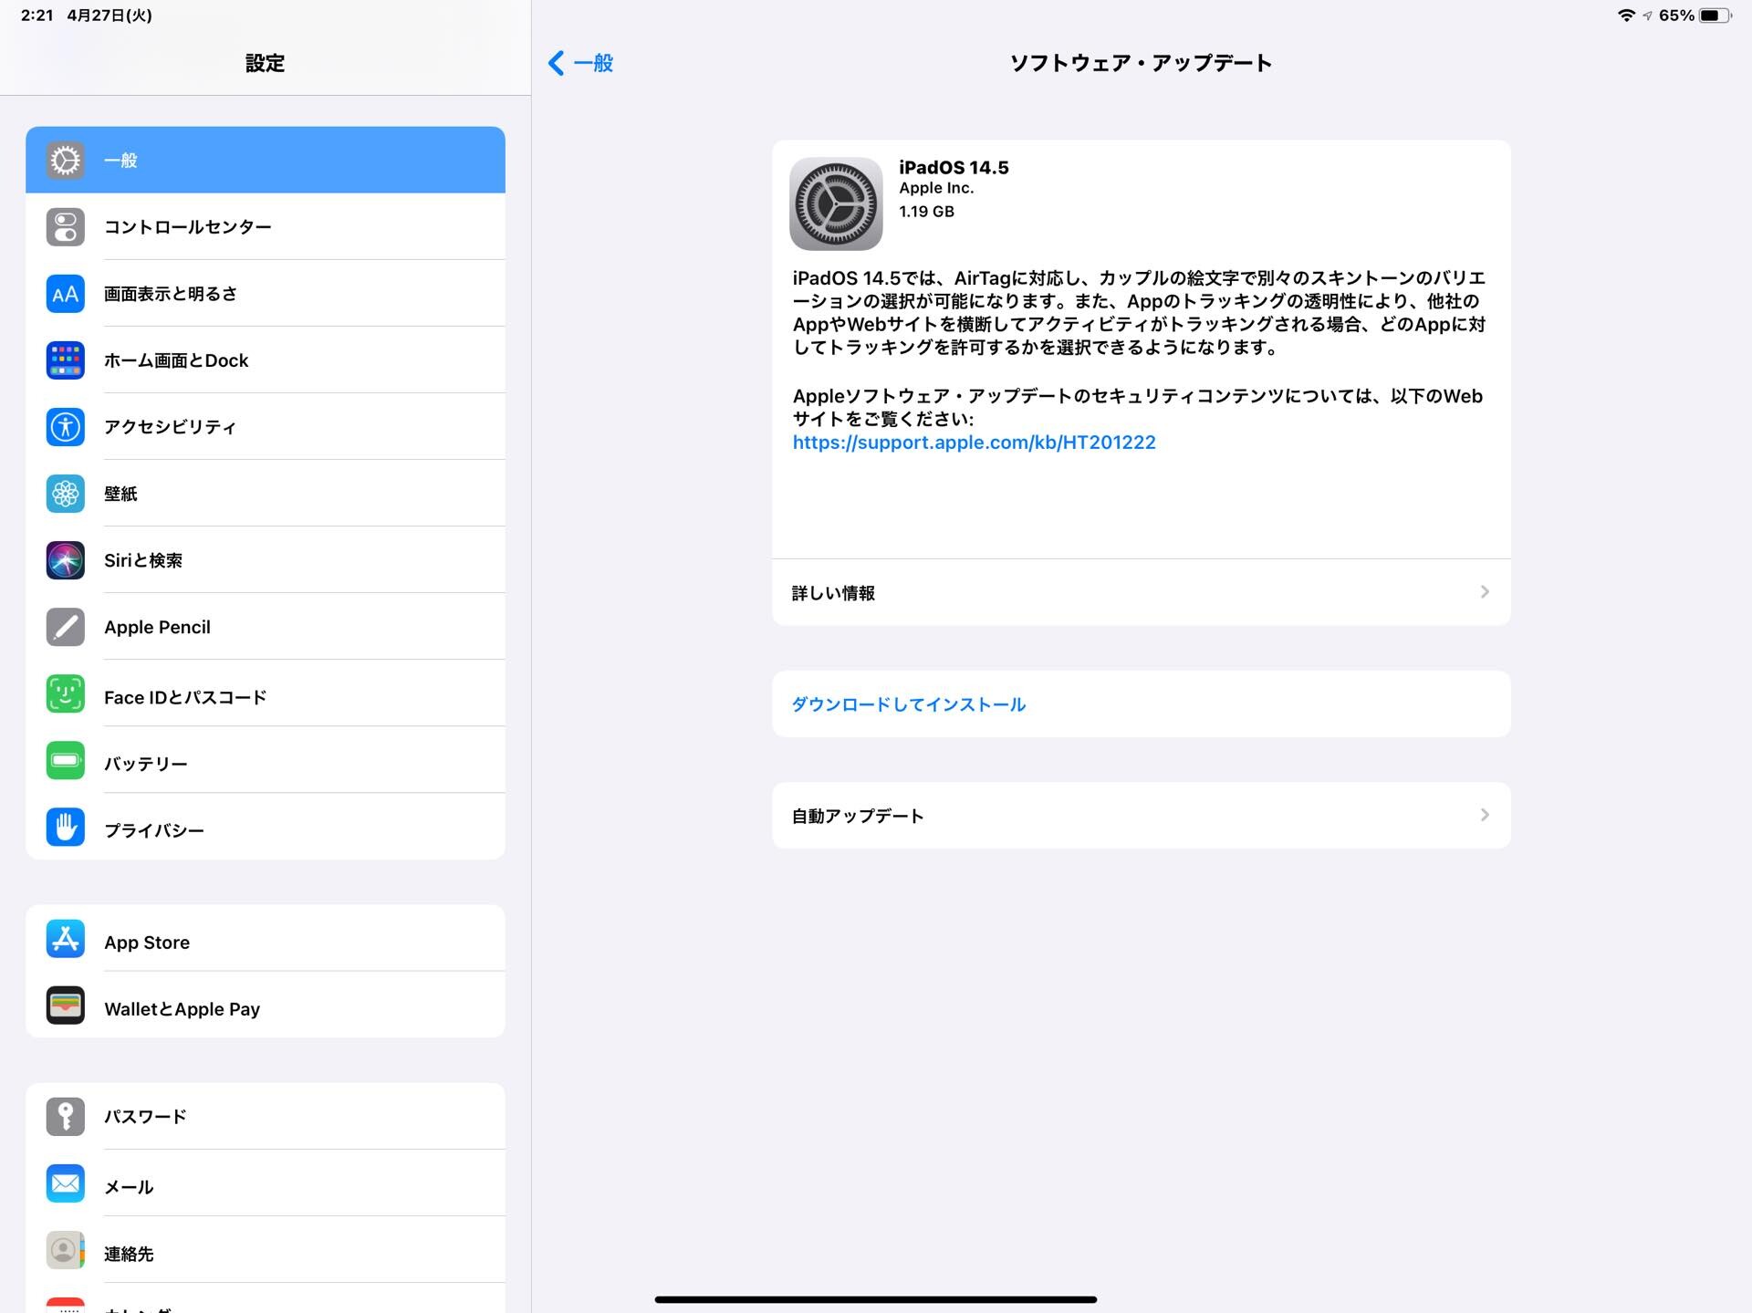The image size is (1752, 1313).
Task: Open プライバシー settings label
Action: pyautogui.click(x=154, y=831)
